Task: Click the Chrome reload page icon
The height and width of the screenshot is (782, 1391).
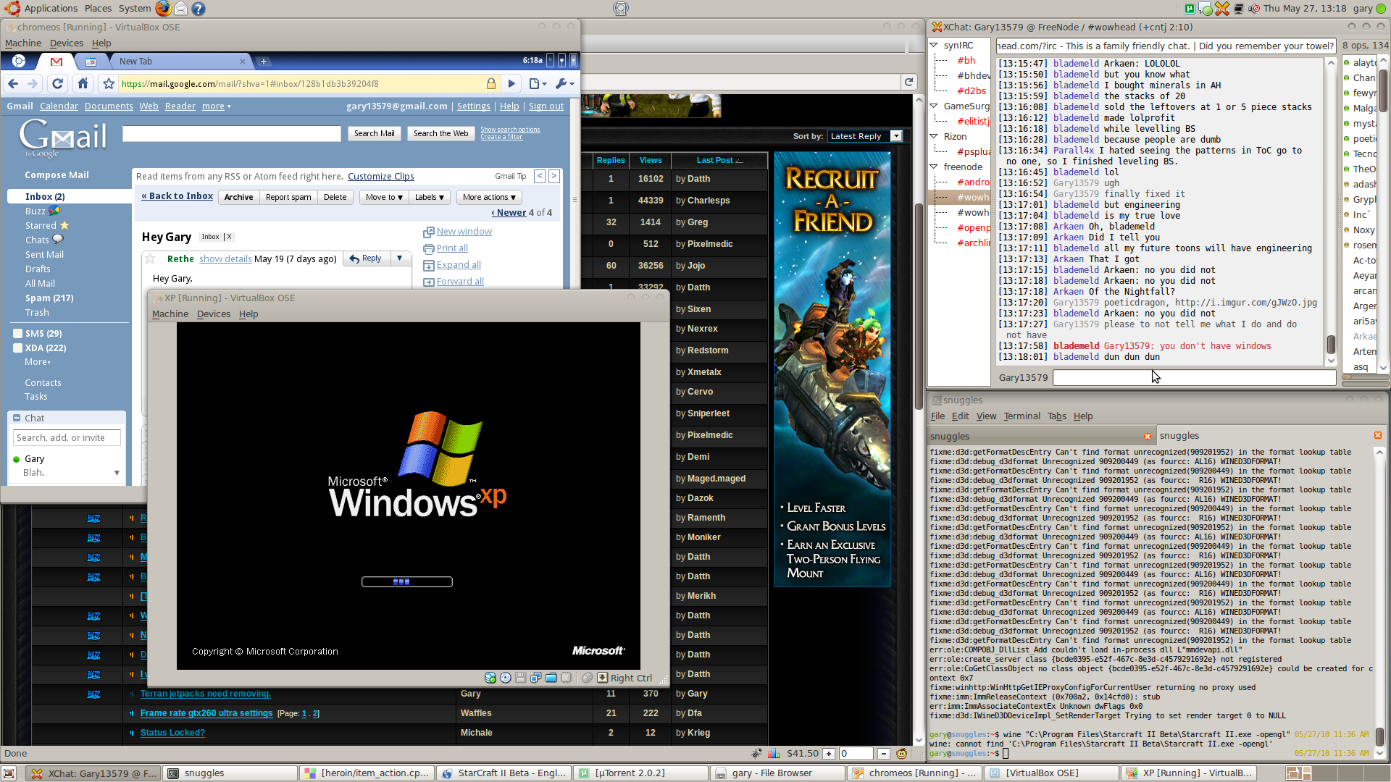Action: click(x=57, y=83)
